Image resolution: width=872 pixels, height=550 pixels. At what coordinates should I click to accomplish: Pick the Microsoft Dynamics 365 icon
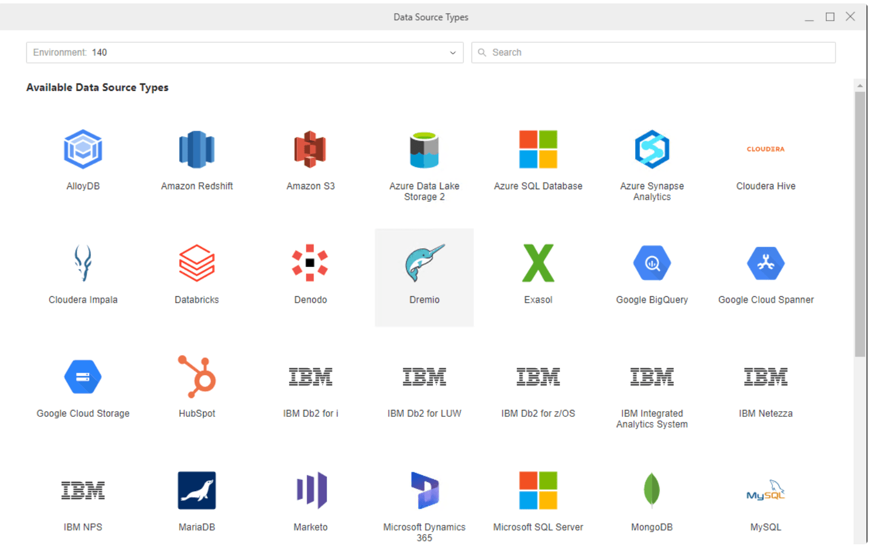tap(425, 491)
